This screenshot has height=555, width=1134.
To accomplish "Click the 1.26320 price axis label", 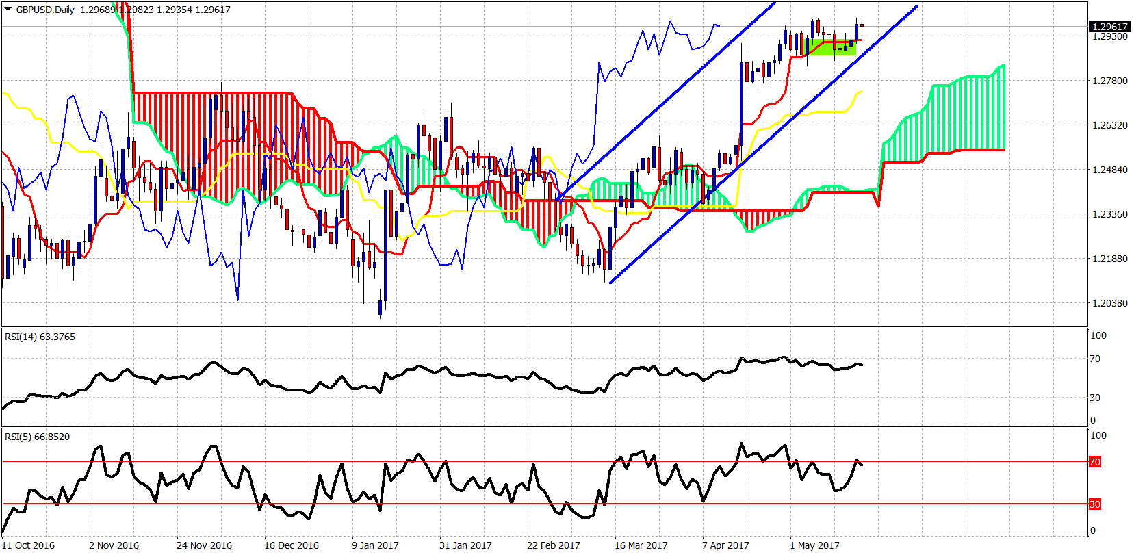I will click(x=1109, y=125).
